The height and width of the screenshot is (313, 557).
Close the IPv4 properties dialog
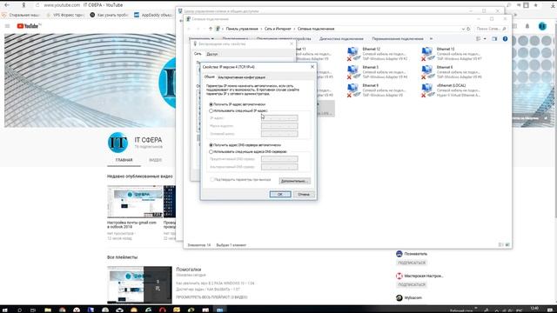[312, 67]
